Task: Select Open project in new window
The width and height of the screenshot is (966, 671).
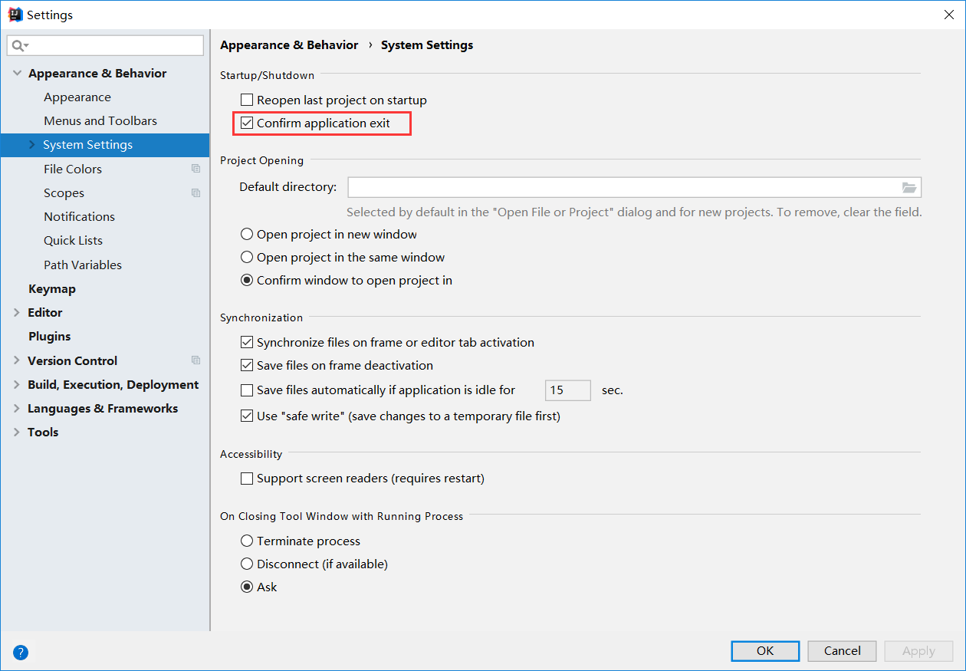Action: click(x=247, y=234)
